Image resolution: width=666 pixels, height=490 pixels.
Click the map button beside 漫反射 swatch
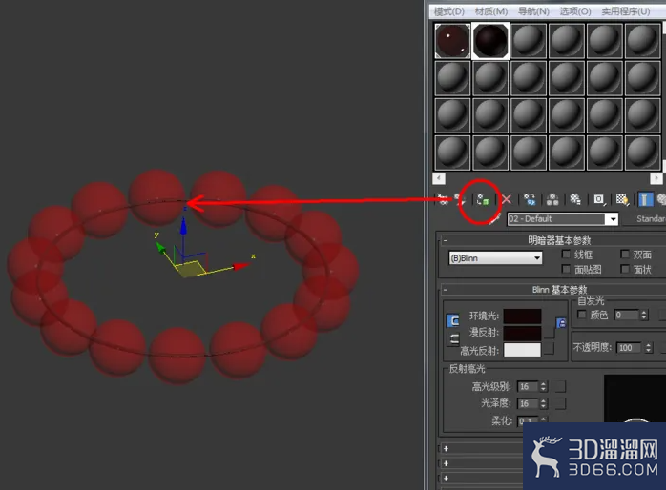[x=550, y=333]
